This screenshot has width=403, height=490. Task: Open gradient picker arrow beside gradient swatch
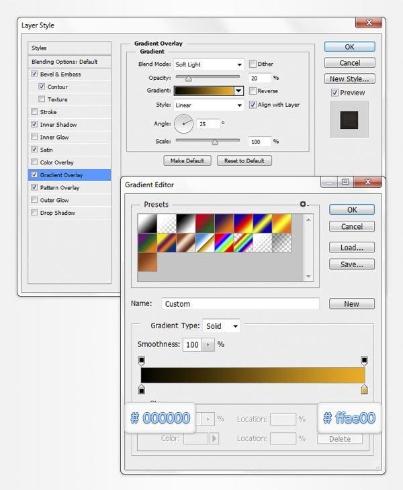(238, 91)
